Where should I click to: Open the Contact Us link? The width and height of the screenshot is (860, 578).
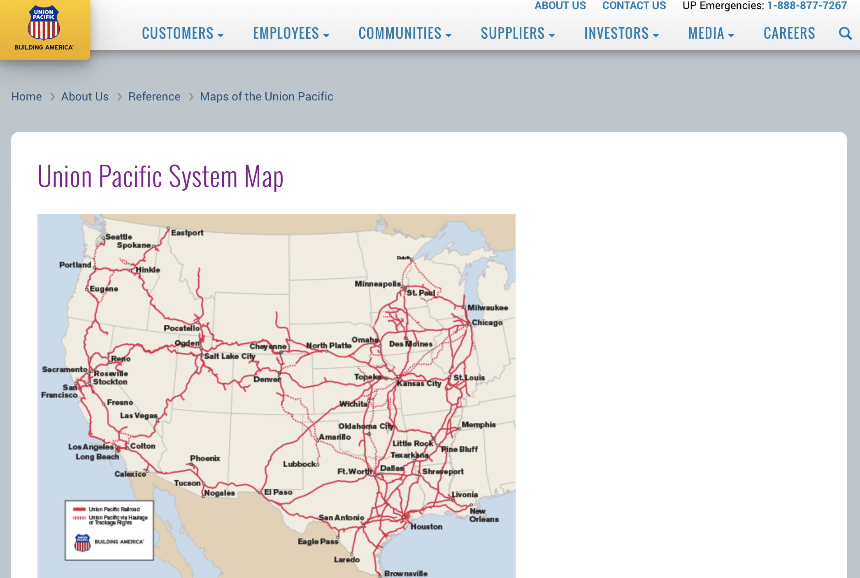[634, 5]
